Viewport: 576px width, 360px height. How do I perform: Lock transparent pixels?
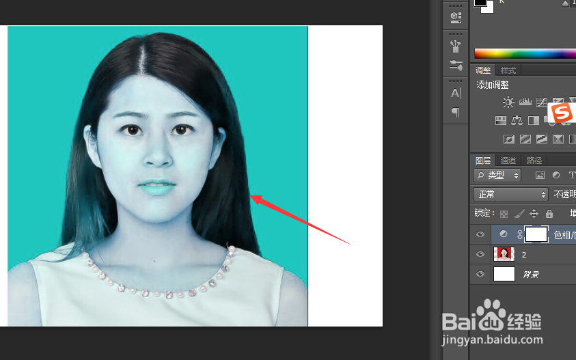[x=504, y=214]
